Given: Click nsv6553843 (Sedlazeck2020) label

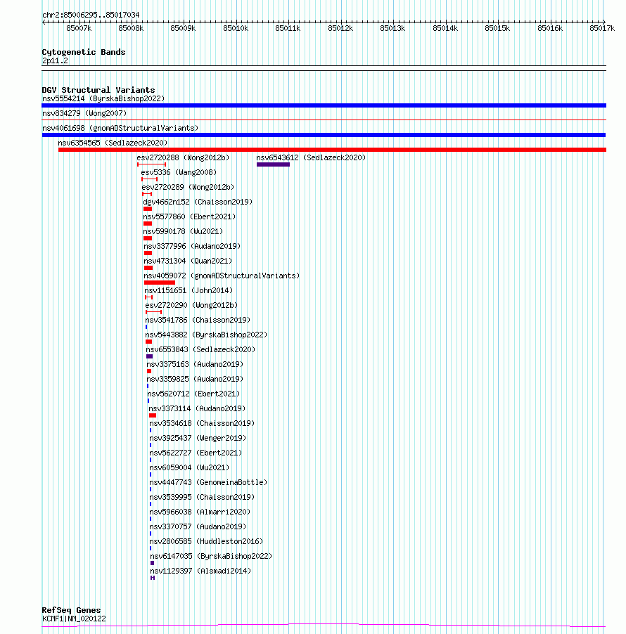Looking at the screenshot, I should pos(200,350).
